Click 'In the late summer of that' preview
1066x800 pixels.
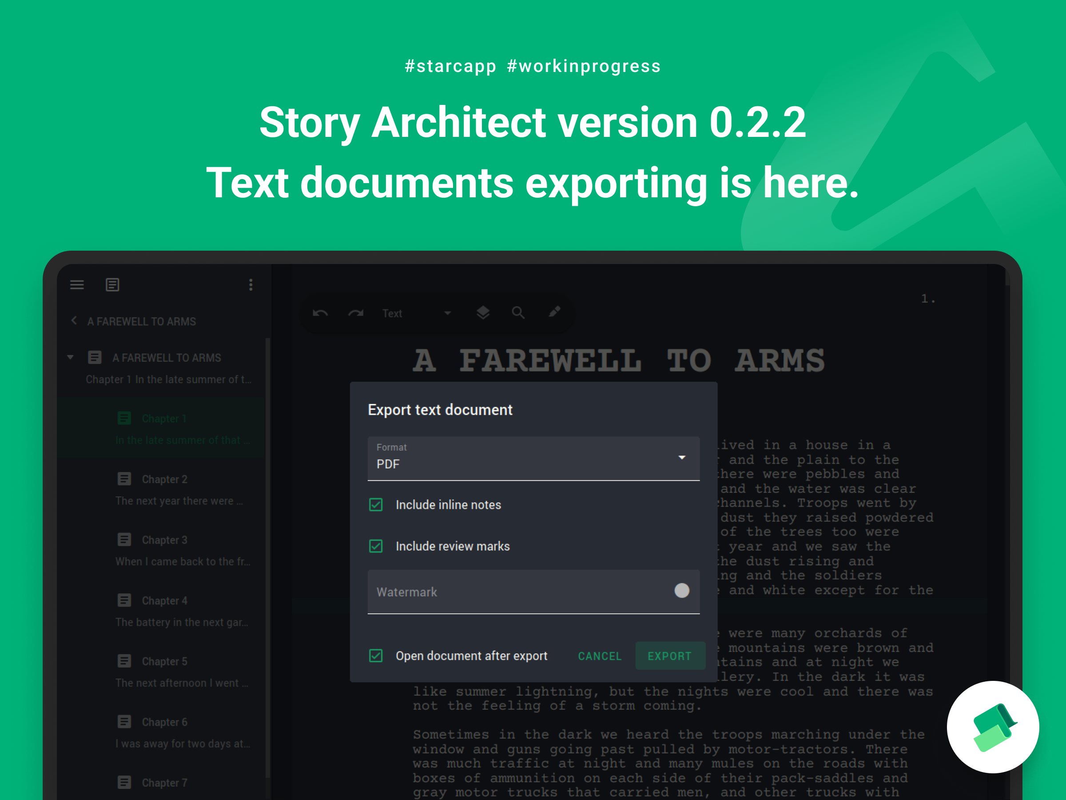coord(183,440)
